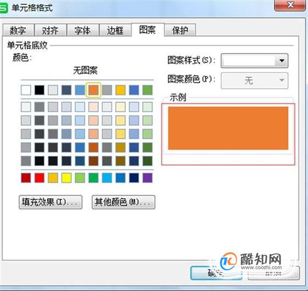
Task: Go to the 边框 tab
Action: pyautogui.click(x=115, y=30)
